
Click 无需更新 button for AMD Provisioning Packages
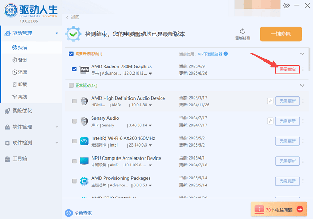click(x=287, y=181)
